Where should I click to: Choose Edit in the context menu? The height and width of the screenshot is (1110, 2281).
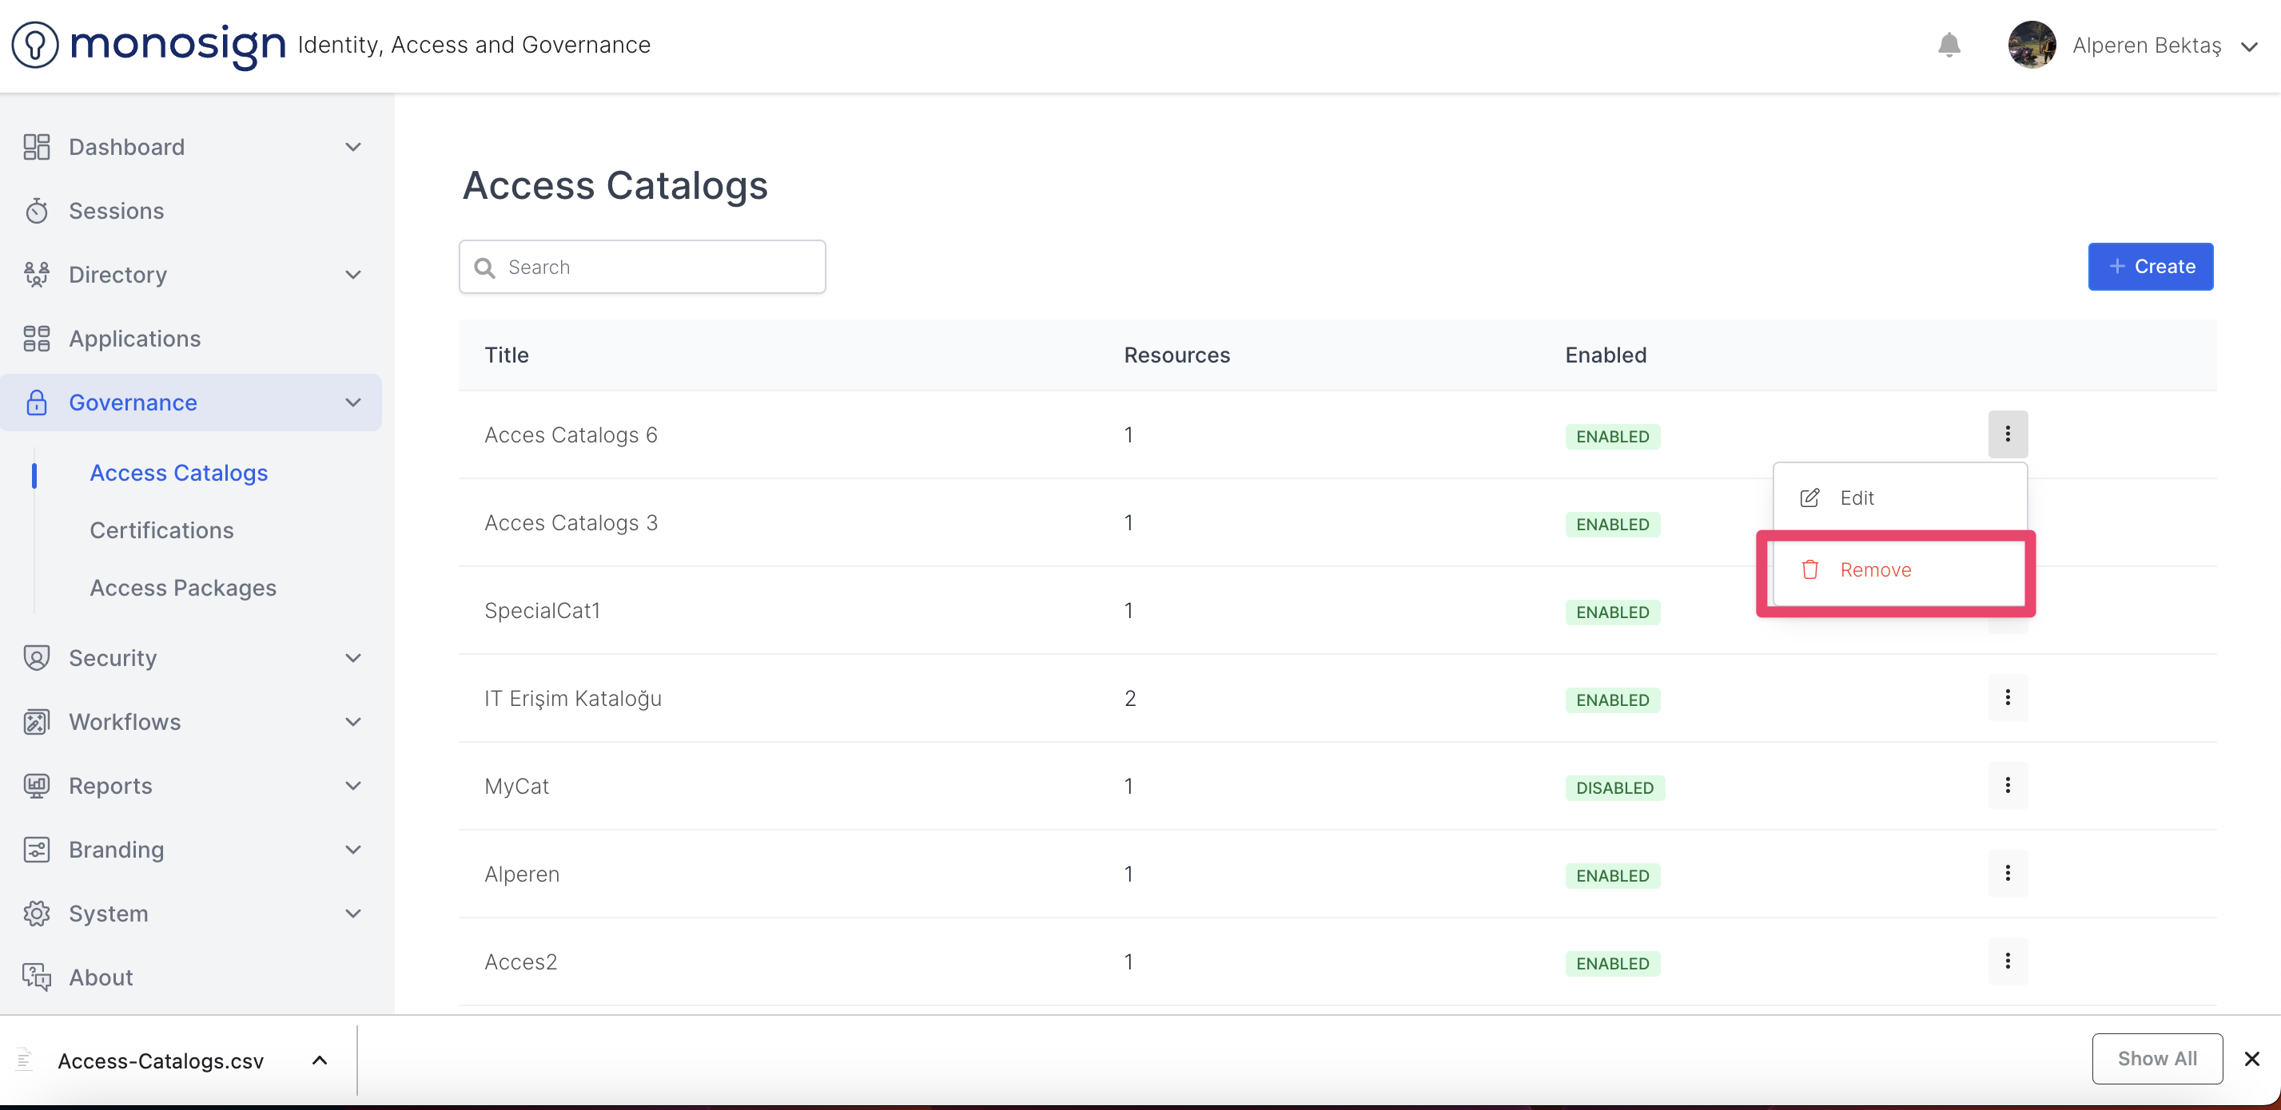[1856, 498]
